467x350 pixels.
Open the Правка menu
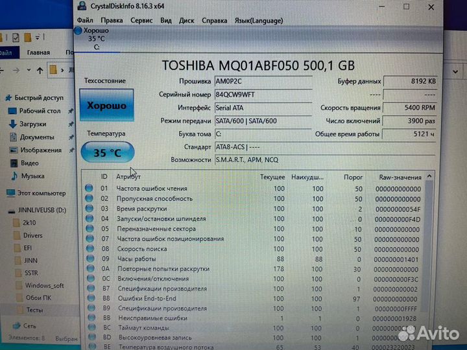pyautogui.click(x=112, y=20)
